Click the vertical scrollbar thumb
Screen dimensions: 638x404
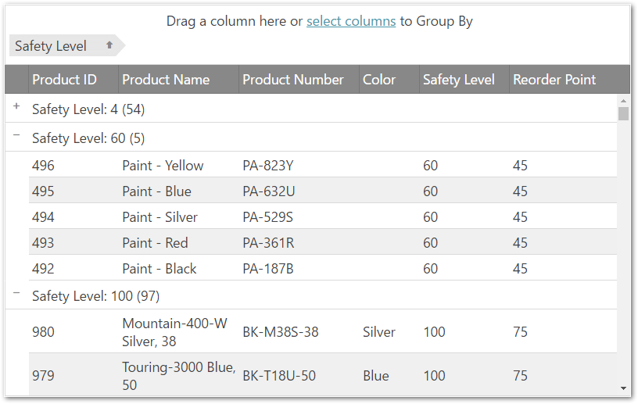[623, 113]
